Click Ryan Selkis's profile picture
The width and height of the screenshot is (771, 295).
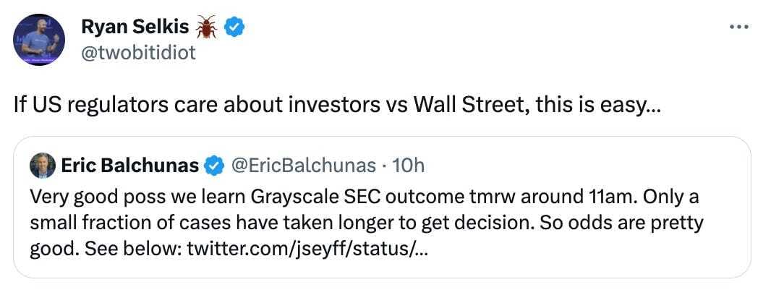[x=39, y=39]
